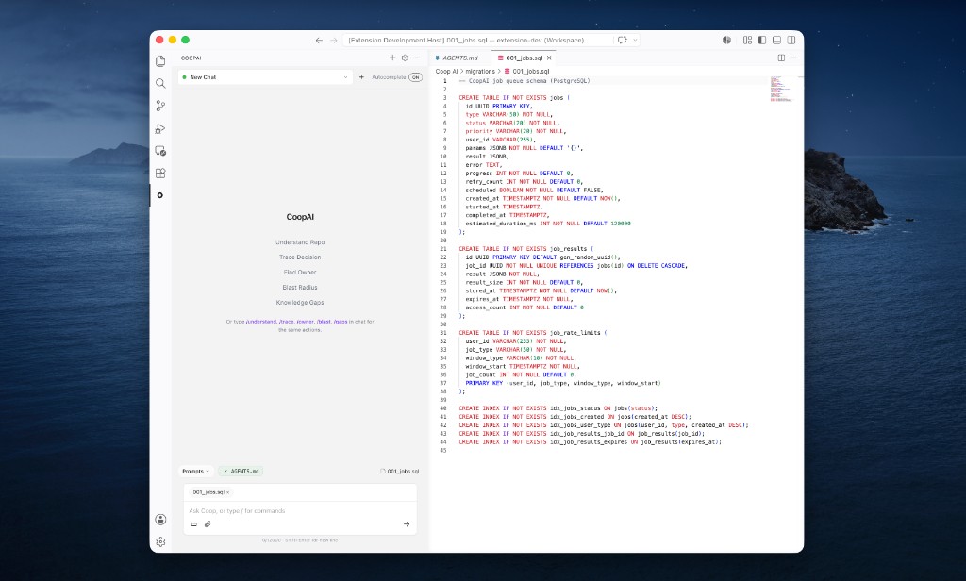This screenshot has height=581, width=966.
Task: Click the Understand Repo action
Action: click(300, 242)
